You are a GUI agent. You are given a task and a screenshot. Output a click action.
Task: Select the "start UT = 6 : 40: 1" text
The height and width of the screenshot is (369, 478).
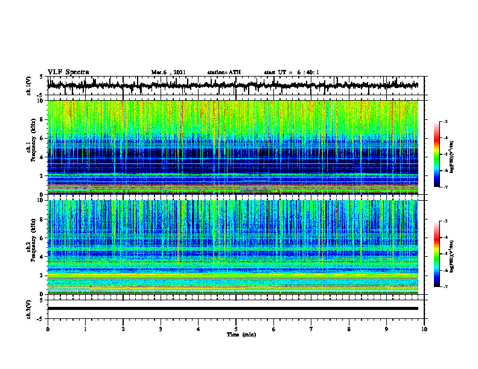[292, 72]
